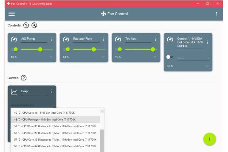Open Top fan card three-dot menu
The height and width of the screenshot is (152, 228).
[155, 39]
